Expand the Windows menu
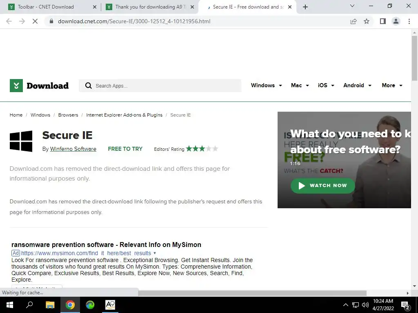The height and width of the screenshot is (313, 418). [266, 85]
